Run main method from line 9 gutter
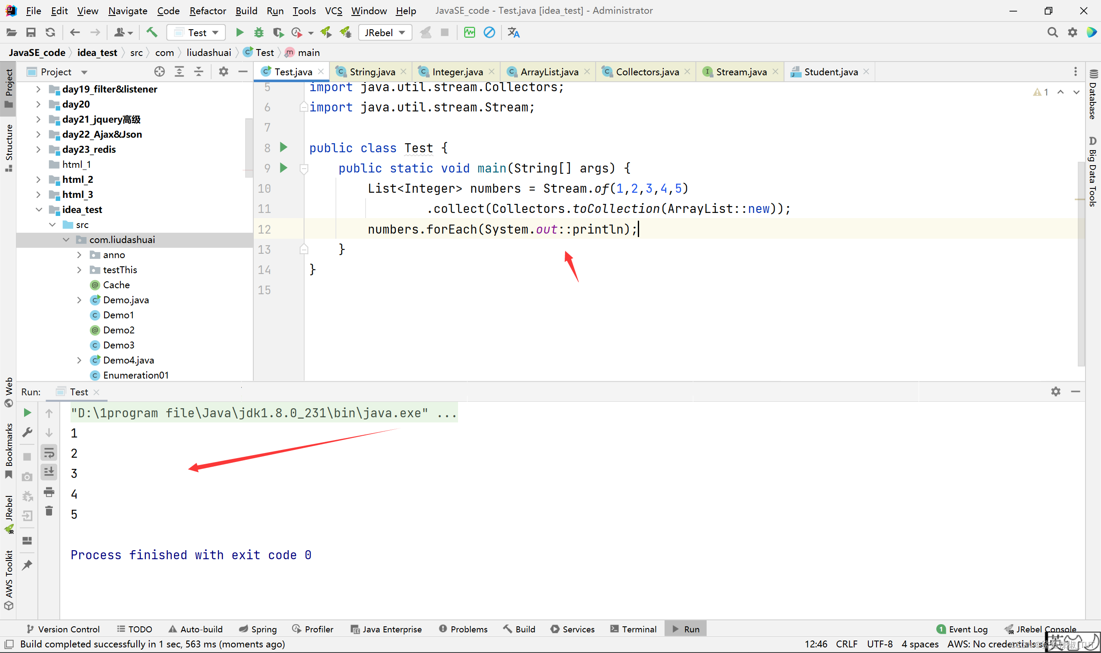The width and height of the screenshot is (1101, 653). point(284,168)
